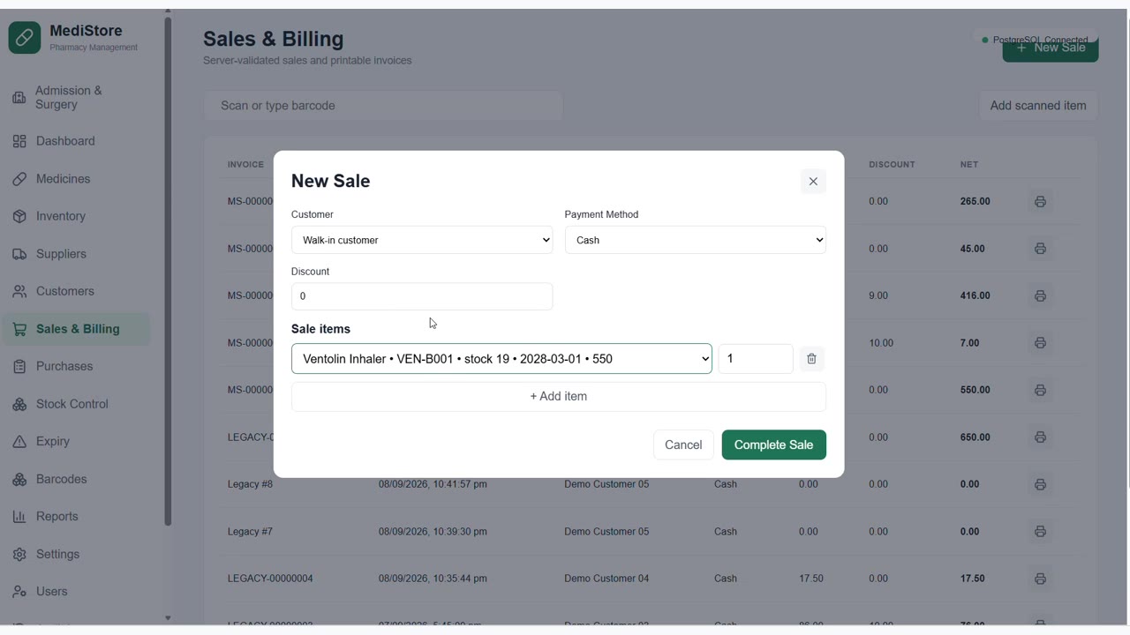The height and width of the screenshot is (635, 1130).
Task: Print invoice with net 650.00
Action: pyautogui.click(x=1040, y=437)
